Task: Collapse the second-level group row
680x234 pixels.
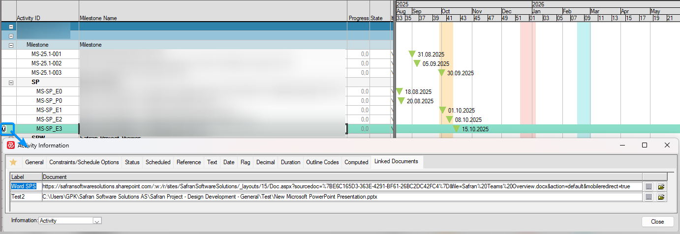Action: tap(11, 35)
